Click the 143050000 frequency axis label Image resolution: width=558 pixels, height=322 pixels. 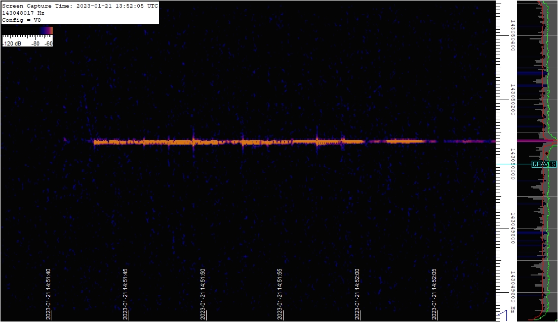[x=513, y=164]
